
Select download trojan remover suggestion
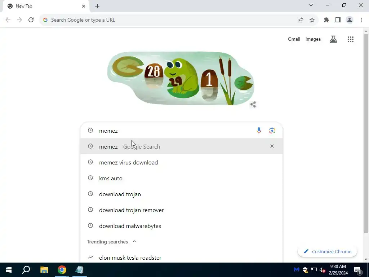tap(182, 210)
